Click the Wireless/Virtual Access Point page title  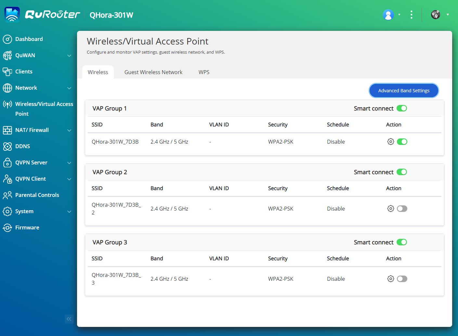(x=148, y=41)
